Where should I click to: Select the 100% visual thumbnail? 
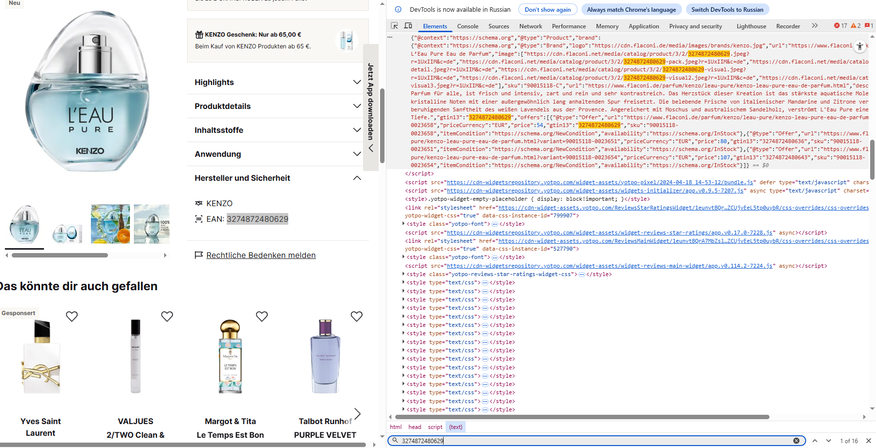coord(152,224)
